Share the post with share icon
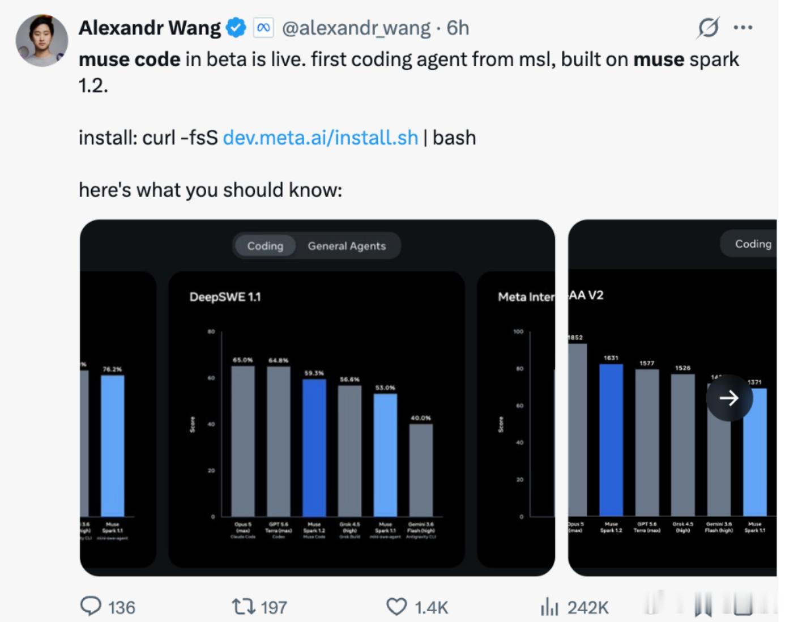This screenshot has width=785, height=622. click(744, 604)
